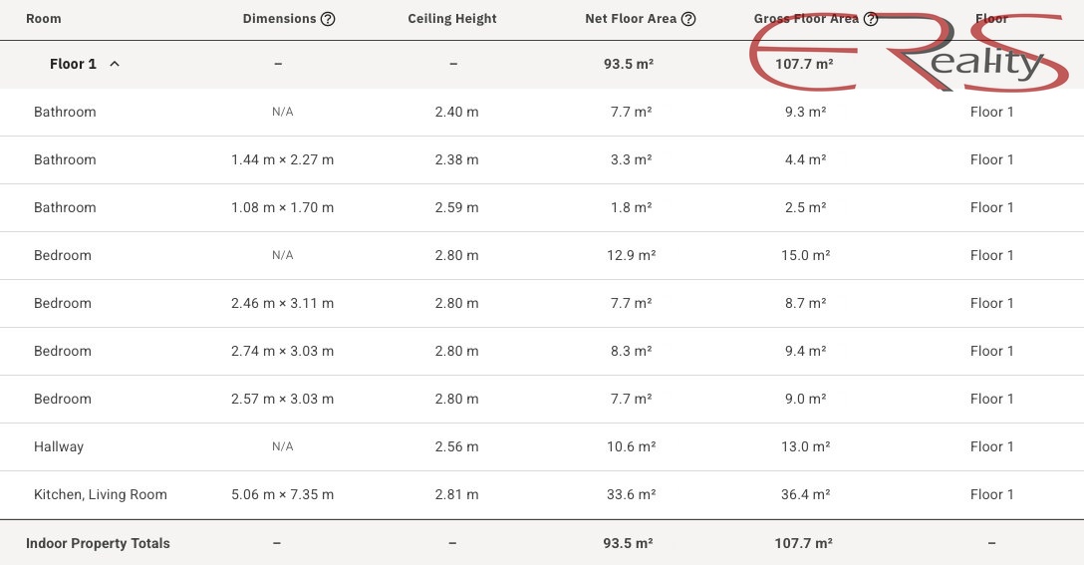Click the 33.6 m² net floor area value
The image size is (1084, 565).
coord(631,494)
